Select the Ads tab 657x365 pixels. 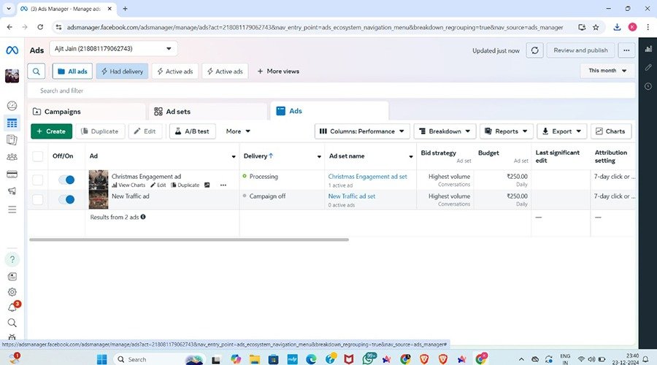(x=330, y=111)
